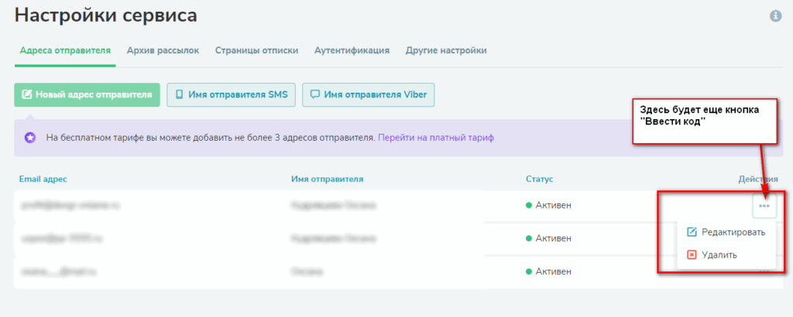Click the Действия column header
Screen dimensions: 793x317
pyautogui.click(x=758, y=179)
